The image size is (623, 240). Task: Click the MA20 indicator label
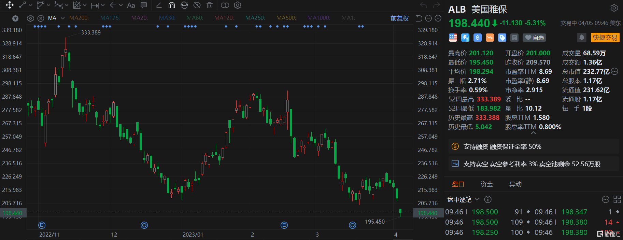pyautogui.click(x=140, y=18)
